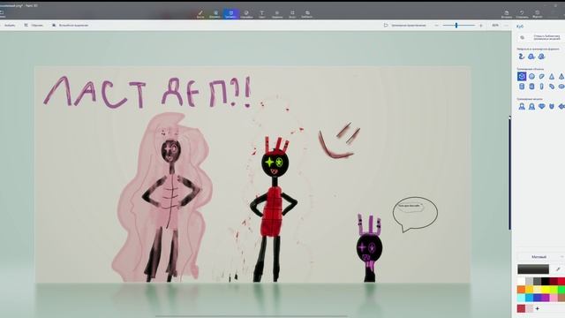Click the 80% zoom percentage field
This screenshot has width=565, height=318.
495,26
